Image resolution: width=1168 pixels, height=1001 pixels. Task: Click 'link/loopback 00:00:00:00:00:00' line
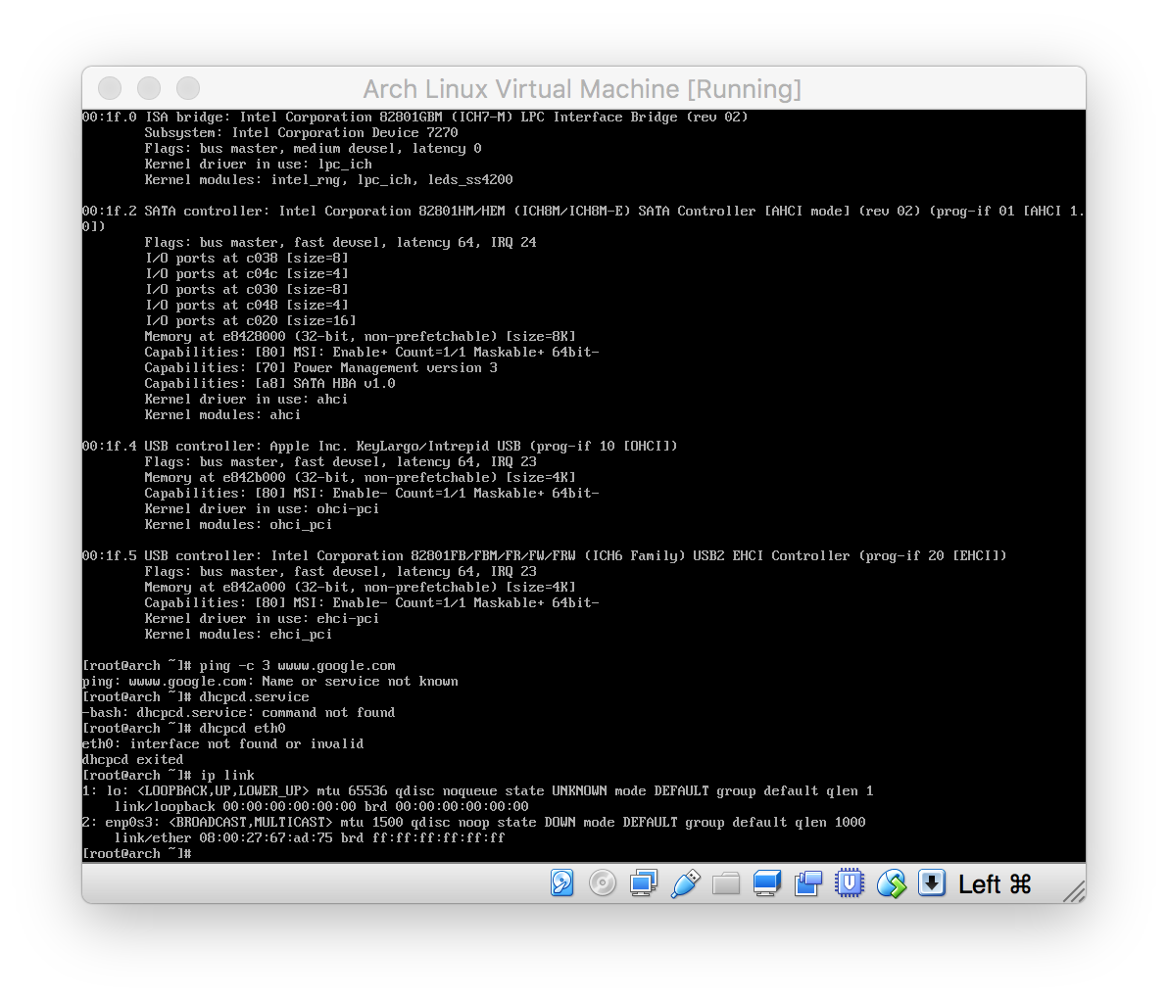(x=321, y=807)
